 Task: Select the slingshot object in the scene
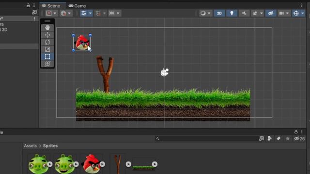(x=106, y=74)
